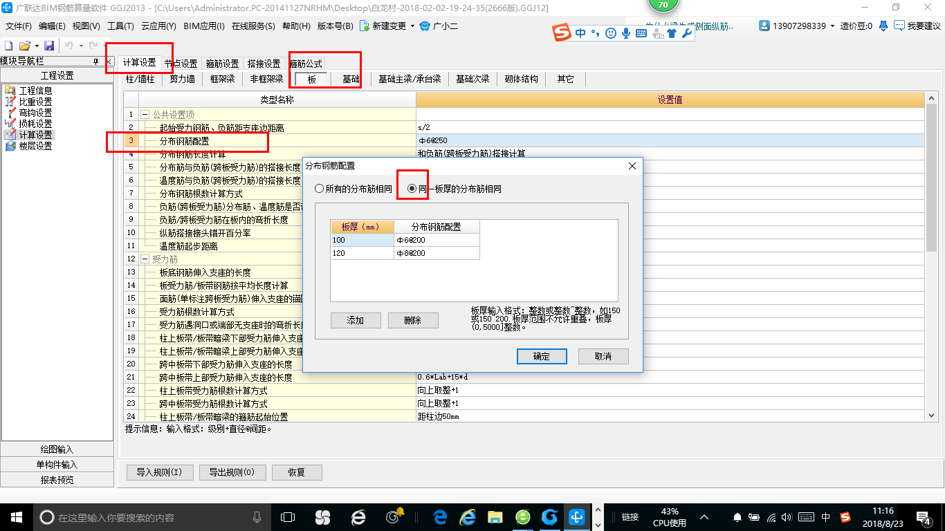Viewport: 945px width, 531px height.
Task: Close the 分布钢筋配置 dialog
Action: click(x=632, y=167)
